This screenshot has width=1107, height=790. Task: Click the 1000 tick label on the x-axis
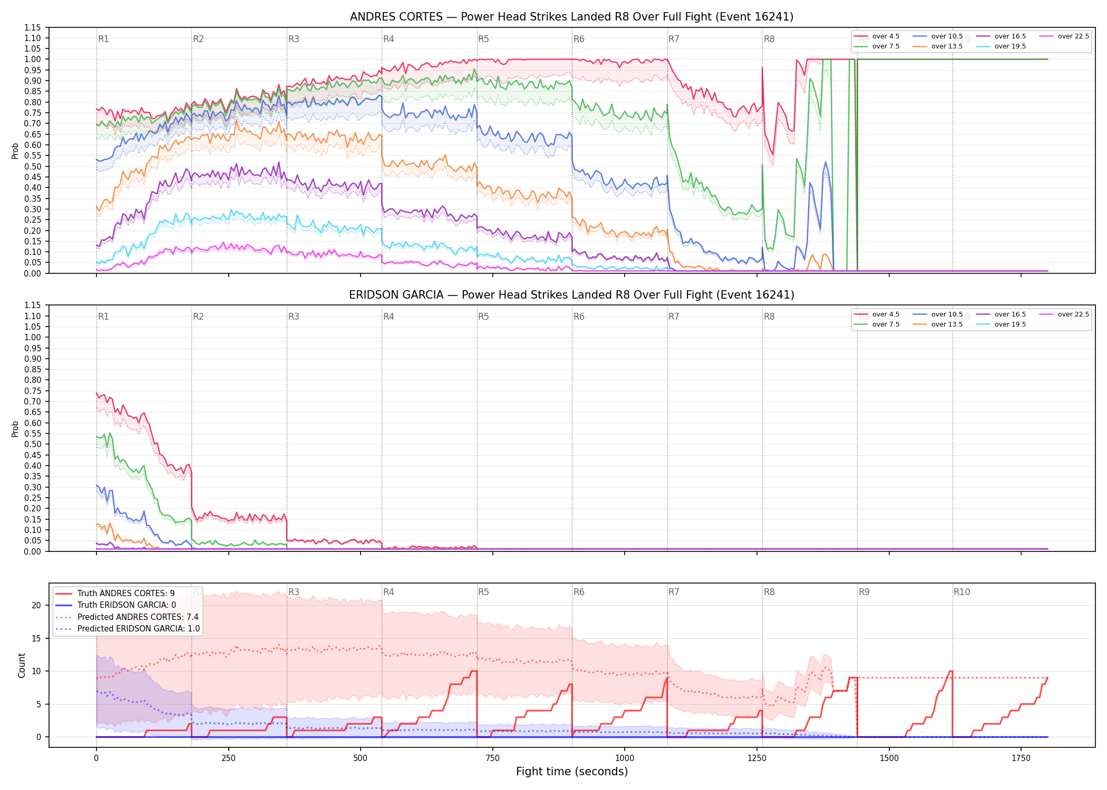(625, 758)
